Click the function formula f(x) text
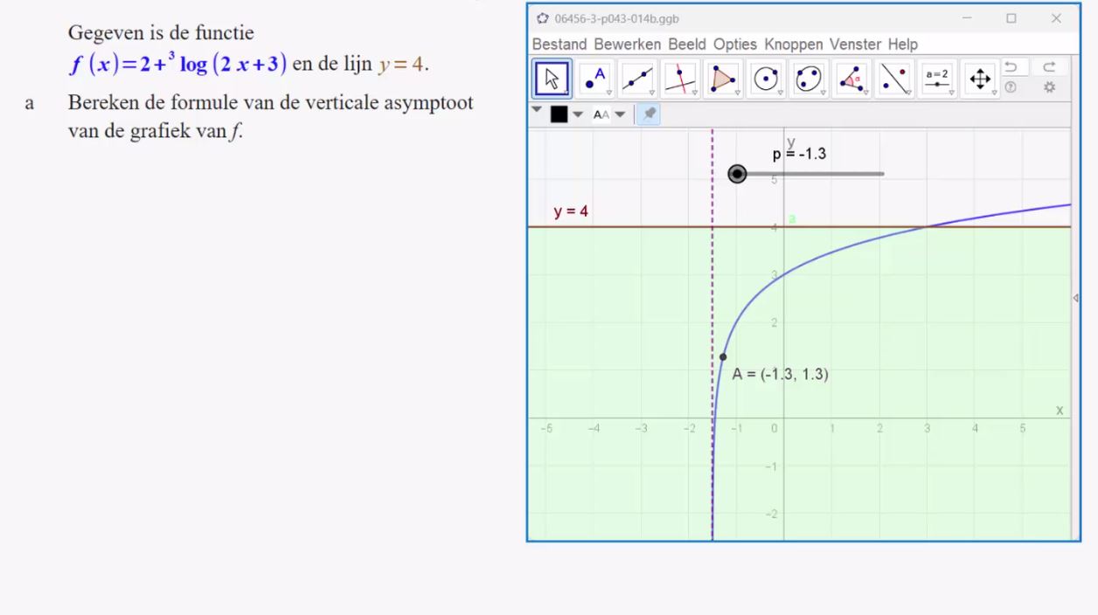 coord(178,64)
